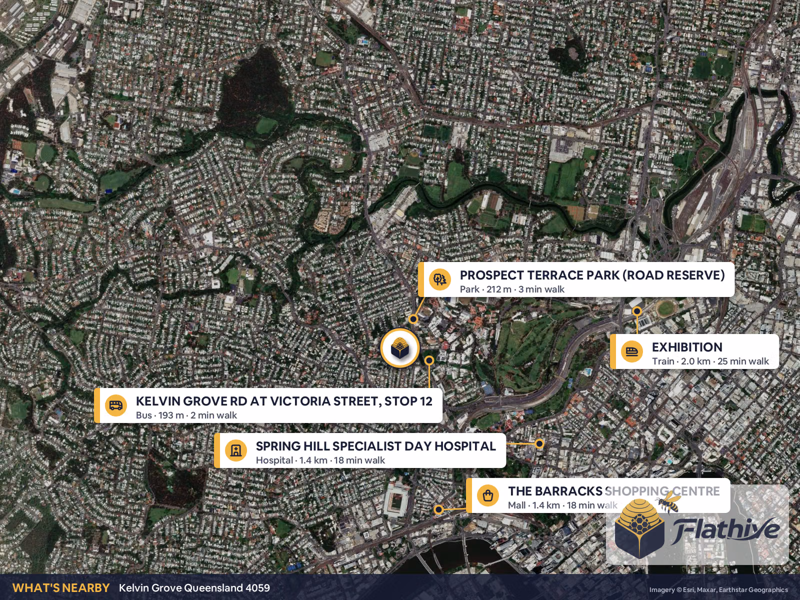This screenshot has height=600, width=800.
Task: Click 'SPRING HILL SPECIALIST DAY HOSPITAL' title
Action: tap(376, 446)
